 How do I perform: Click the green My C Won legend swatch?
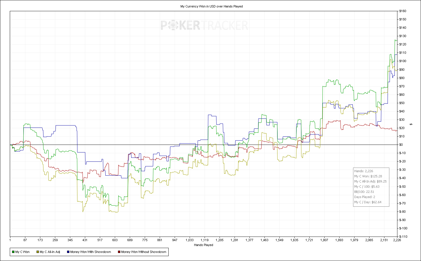click(x=13, y=252)
